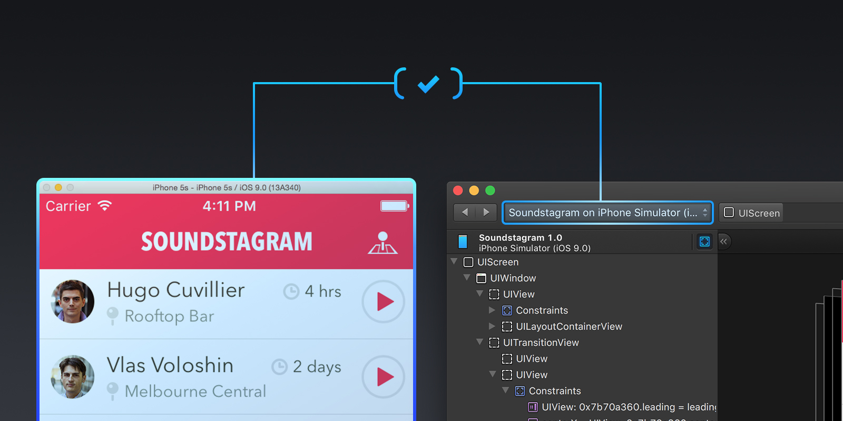Select the UIView: 0x7b70a360.leading constraint row
Viewport: 843px width, 421px height.
[x=582, y=407]
